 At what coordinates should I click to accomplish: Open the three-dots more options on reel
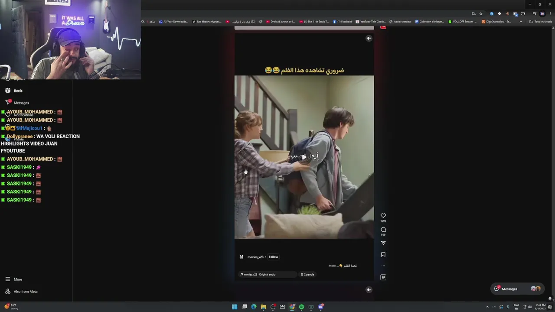(383, 266)
